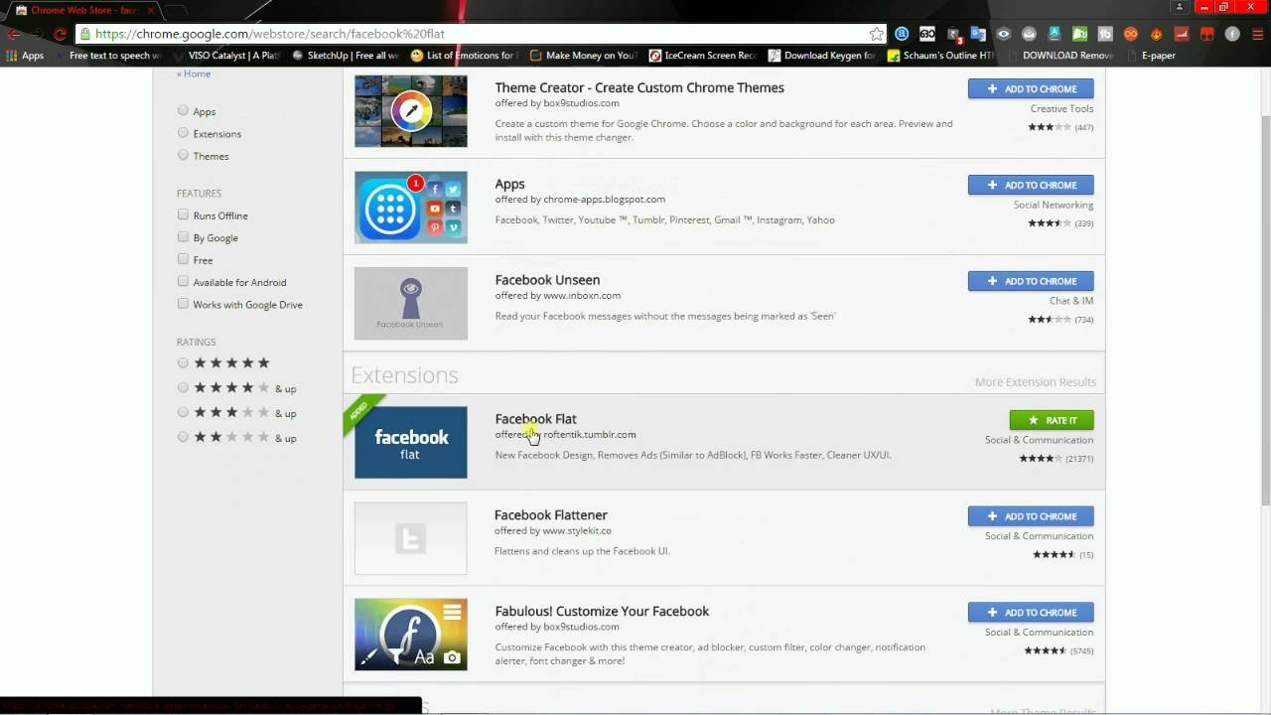Screen dimensions: 1271x715
Task: Open 'List of Emoticons' bookmark
Action: tap(463, 56)
